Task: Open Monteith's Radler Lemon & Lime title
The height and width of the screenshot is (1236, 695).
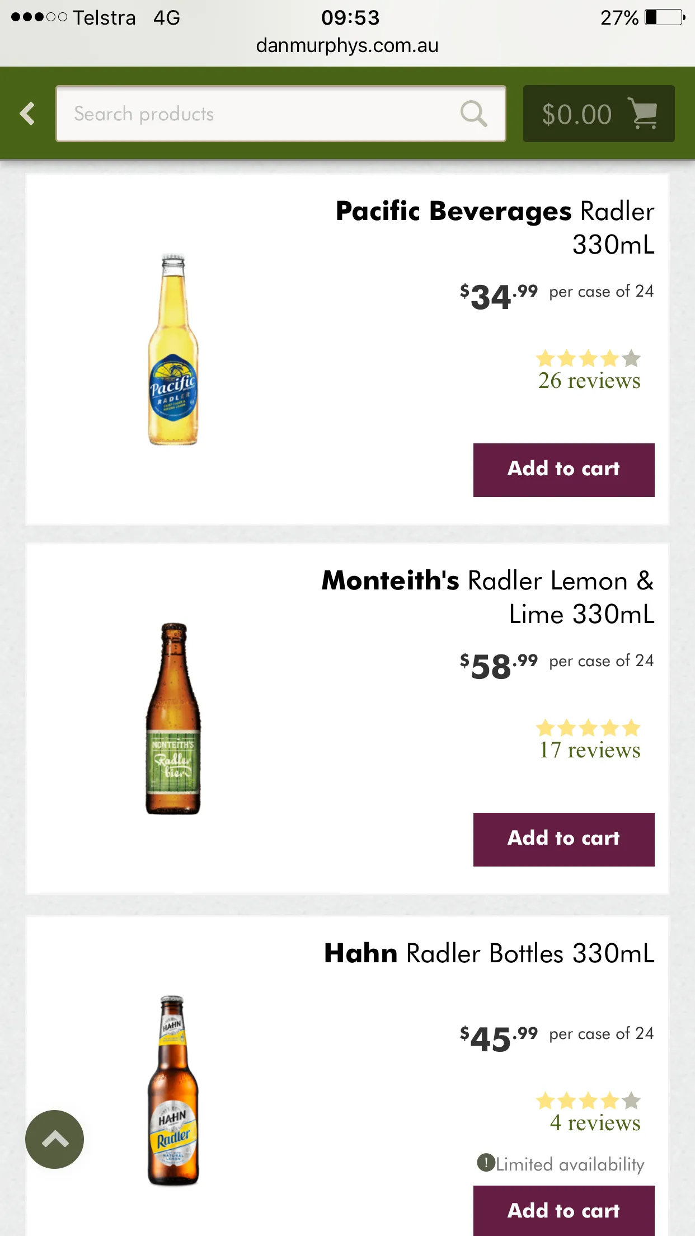Action: pyautogui.click(x=488, y=597)
